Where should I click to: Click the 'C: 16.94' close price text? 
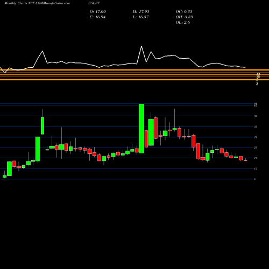click(97, 17)
